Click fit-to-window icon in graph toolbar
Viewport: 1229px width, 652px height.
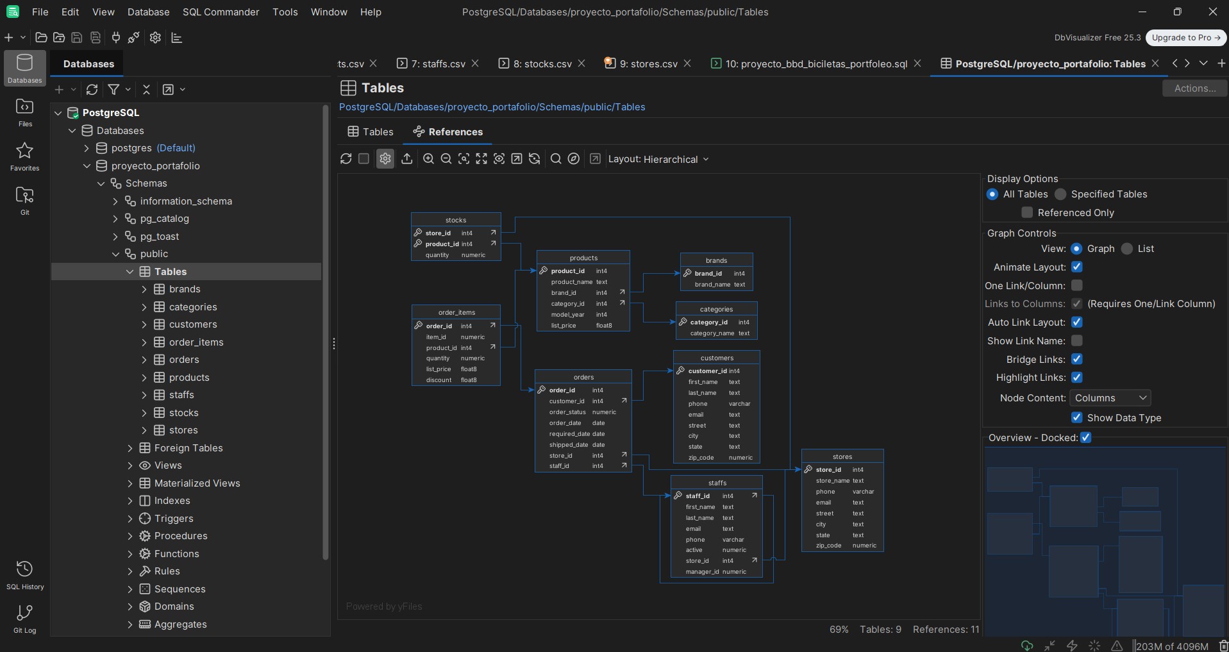click(481, 159)
